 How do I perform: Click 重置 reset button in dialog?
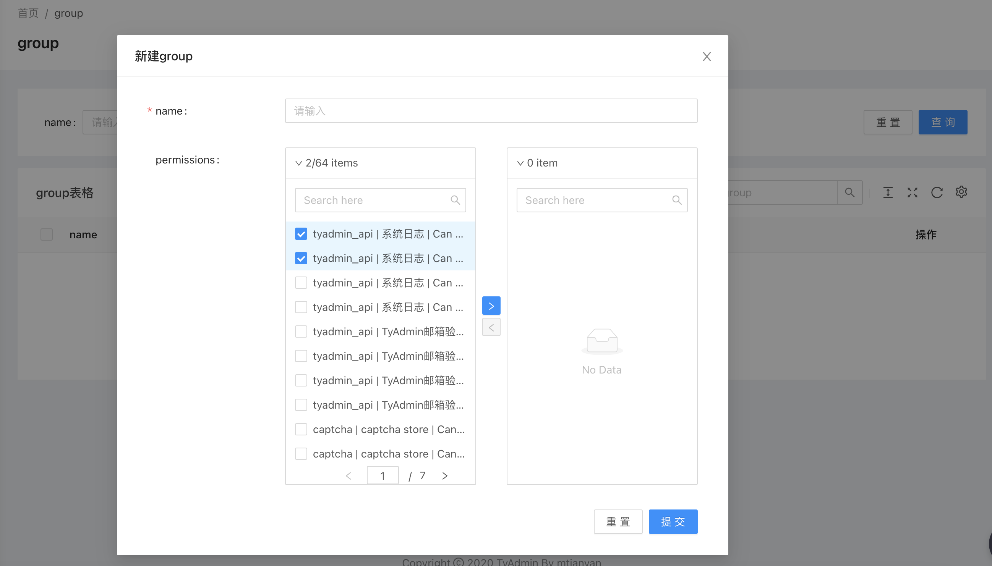(618, 522)
